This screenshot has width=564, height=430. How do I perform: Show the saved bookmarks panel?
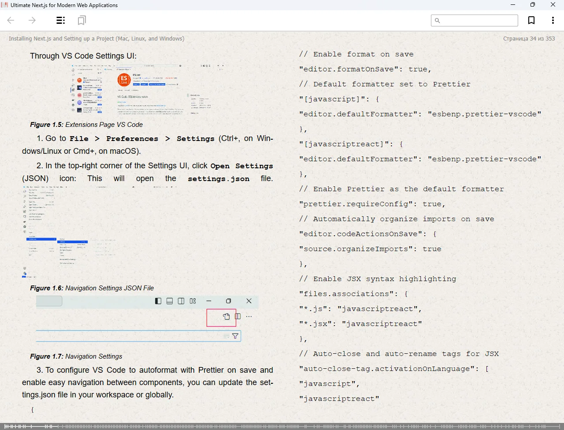(x=82, y=20)
